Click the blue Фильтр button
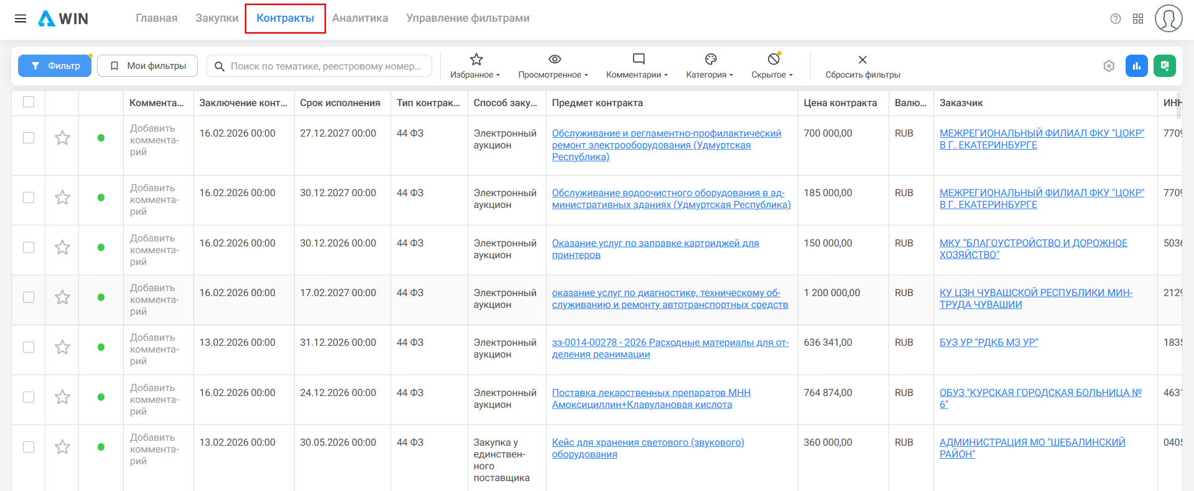The height and width of the screenshot is (491, 1194). coord(55,66)
